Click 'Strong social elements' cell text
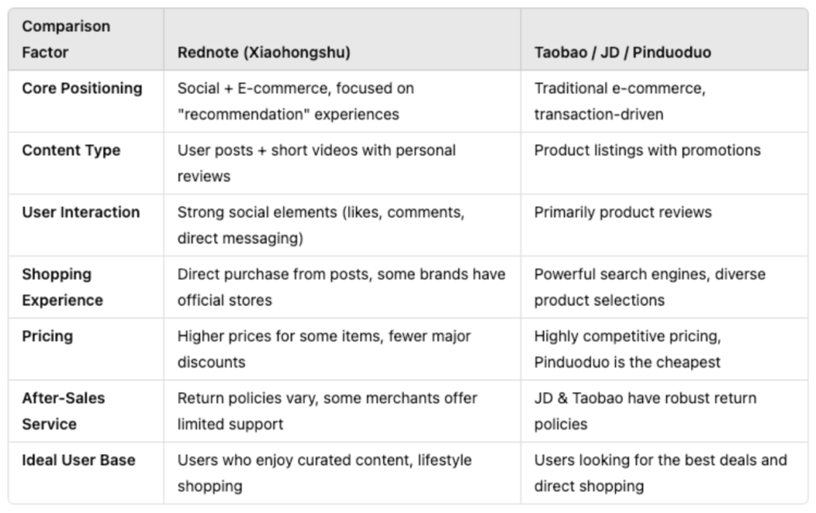 (x=320, y=225)
